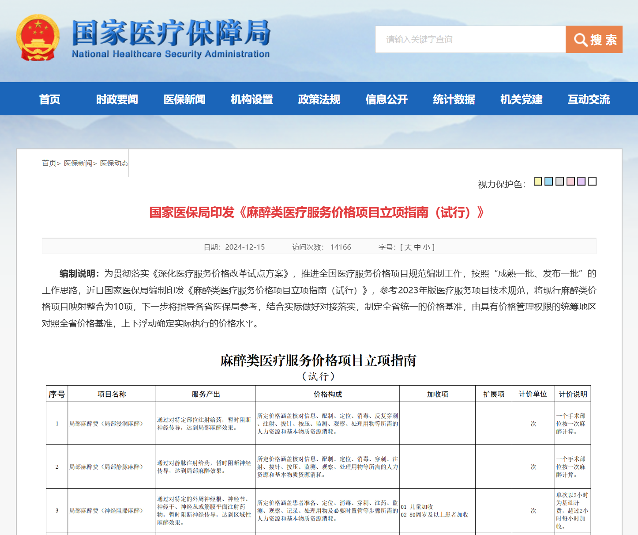
Task: Open the 统计数据 navigation item
Action: coord(454,99)
